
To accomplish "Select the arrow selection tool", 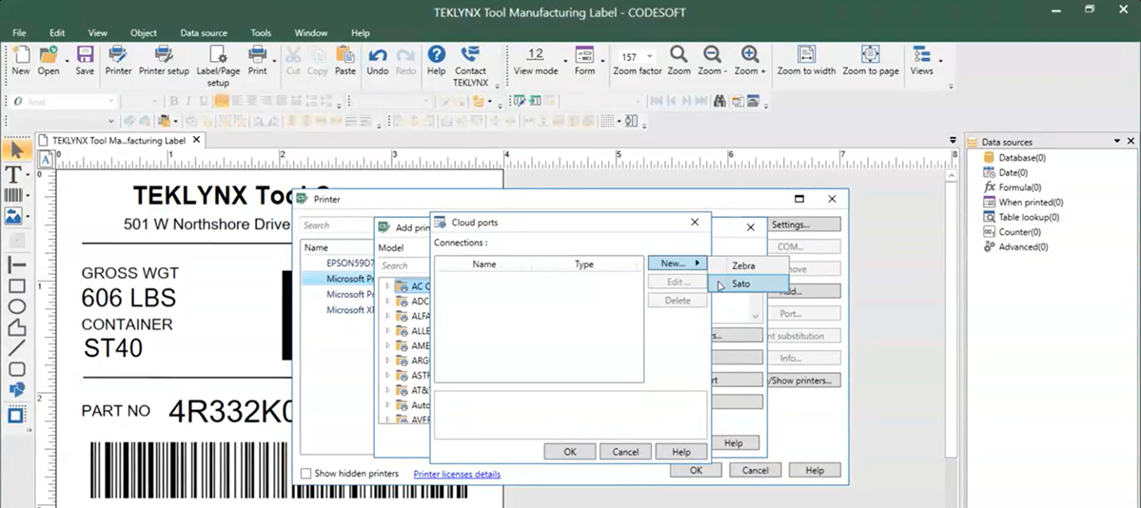I will [x=17, y=150].
